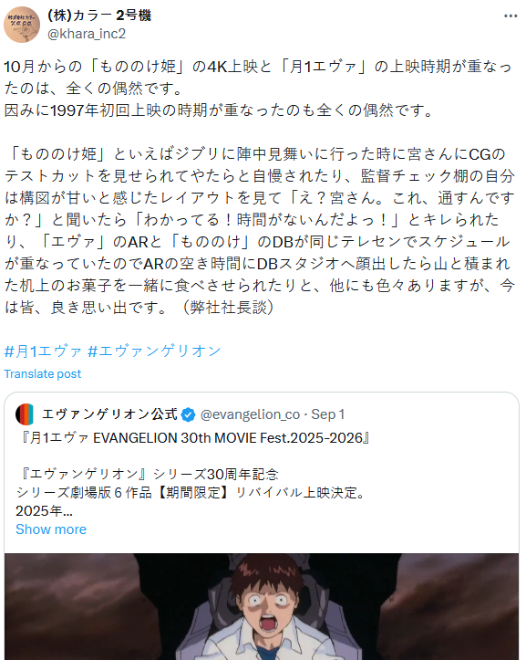Click the 【期間限定】リバイバル上映決定 line

(x=191, y=492)
